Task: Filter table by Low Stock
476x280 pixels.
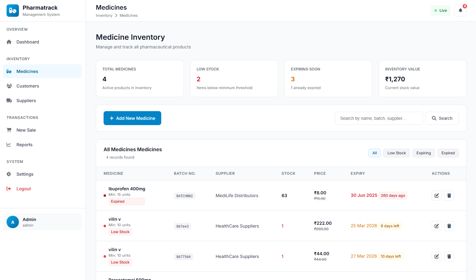Action: (396, 153)
